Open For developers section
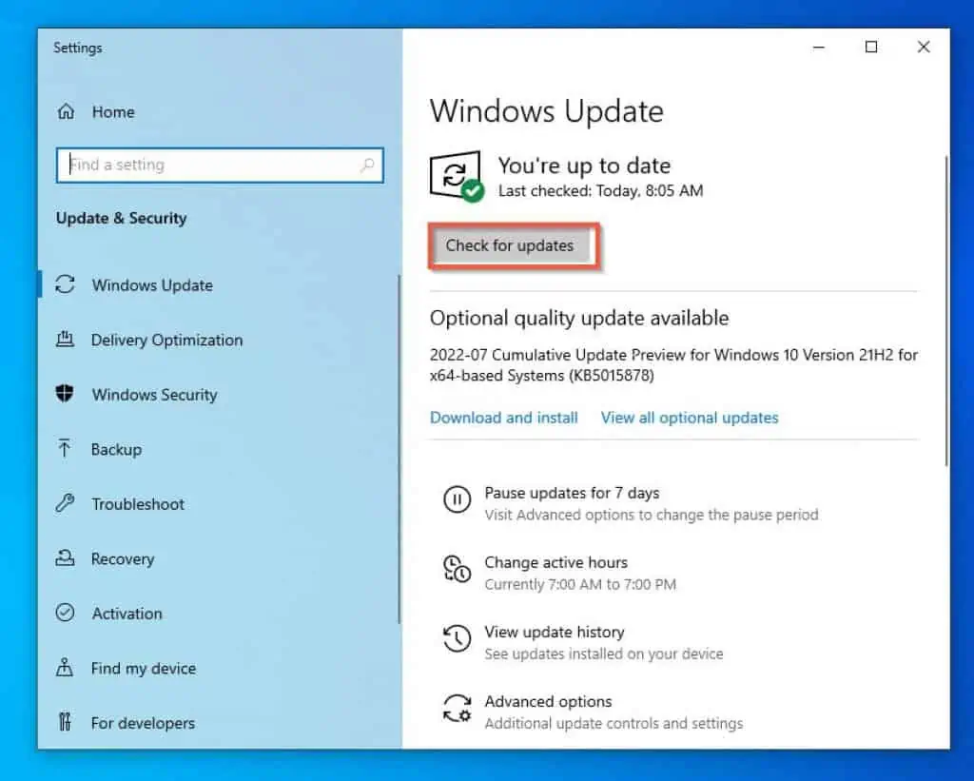Viewport: 974px width, 781px height. coord(143,723)
